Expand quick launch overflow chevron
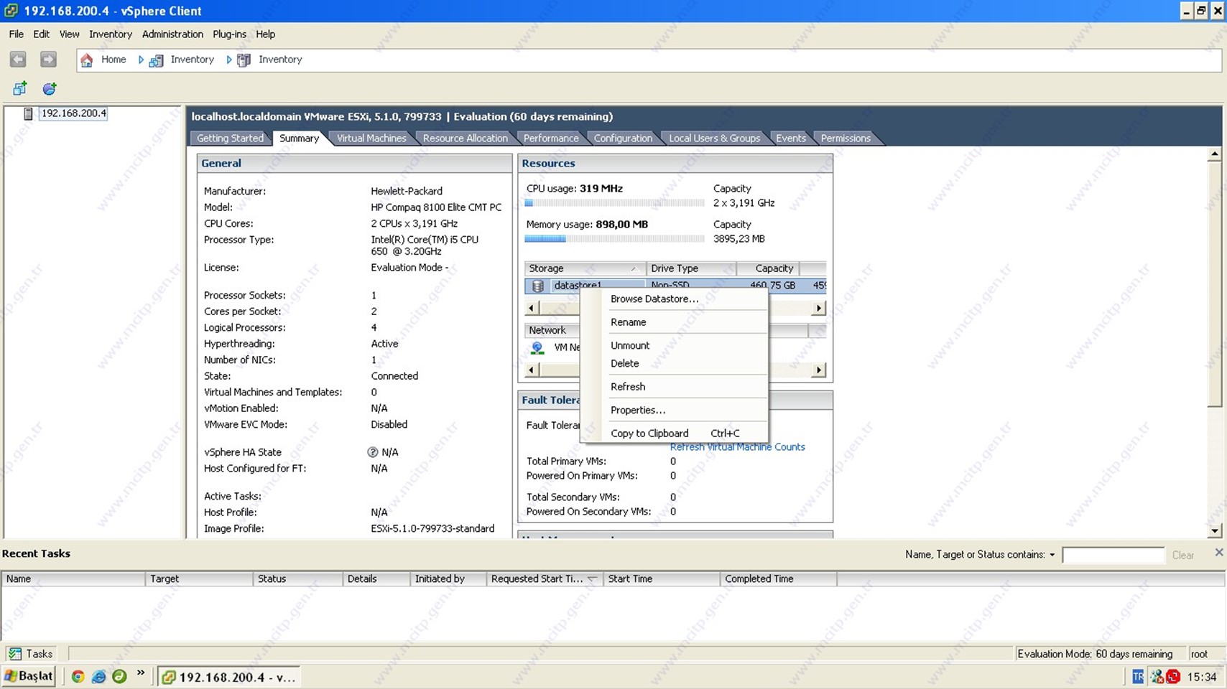The image size is (1227, 689). [x=141, y=673]
